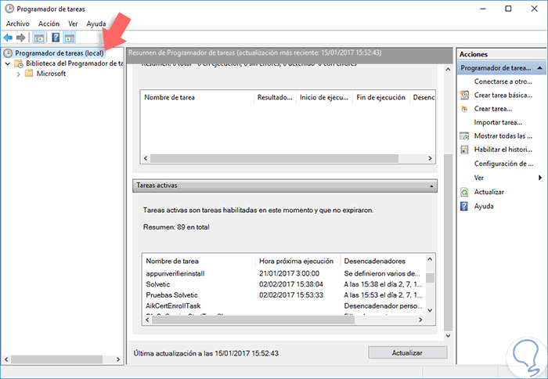
Task: Click the tree pane horizontal scrollbar thumb
Action: (57, 359)
